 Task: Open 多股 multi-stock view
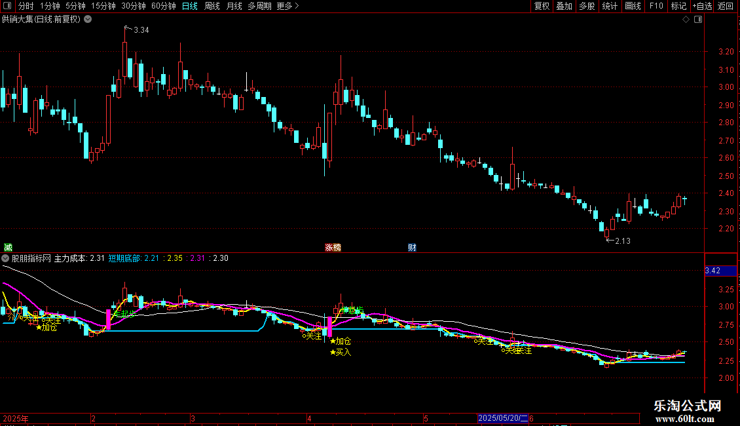(x=587, y=6)
